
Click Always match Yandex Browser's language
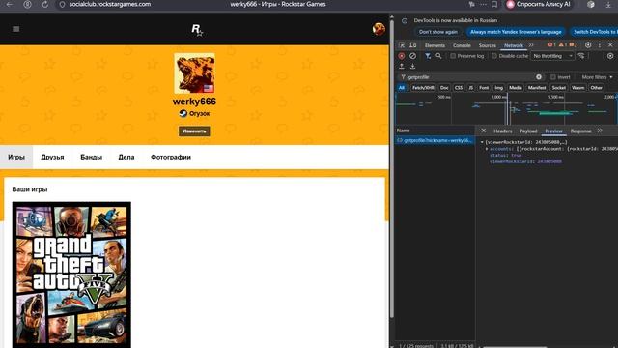point(516,32)
